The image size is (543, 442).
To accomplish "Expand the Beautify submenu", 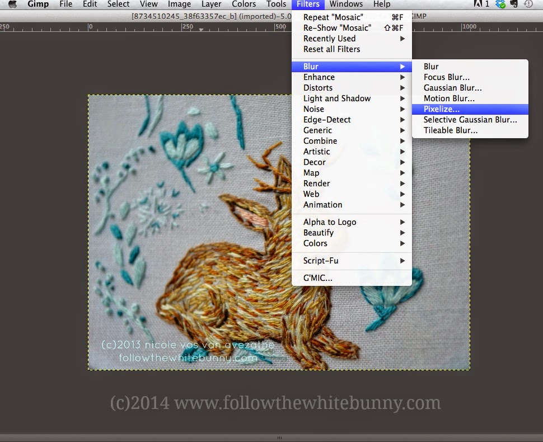I will click(352, 233).
